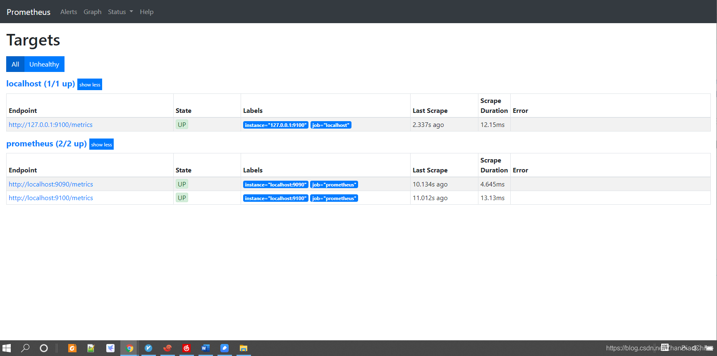Click the instance="localhost:9100" label badge

tap(276, 198)
